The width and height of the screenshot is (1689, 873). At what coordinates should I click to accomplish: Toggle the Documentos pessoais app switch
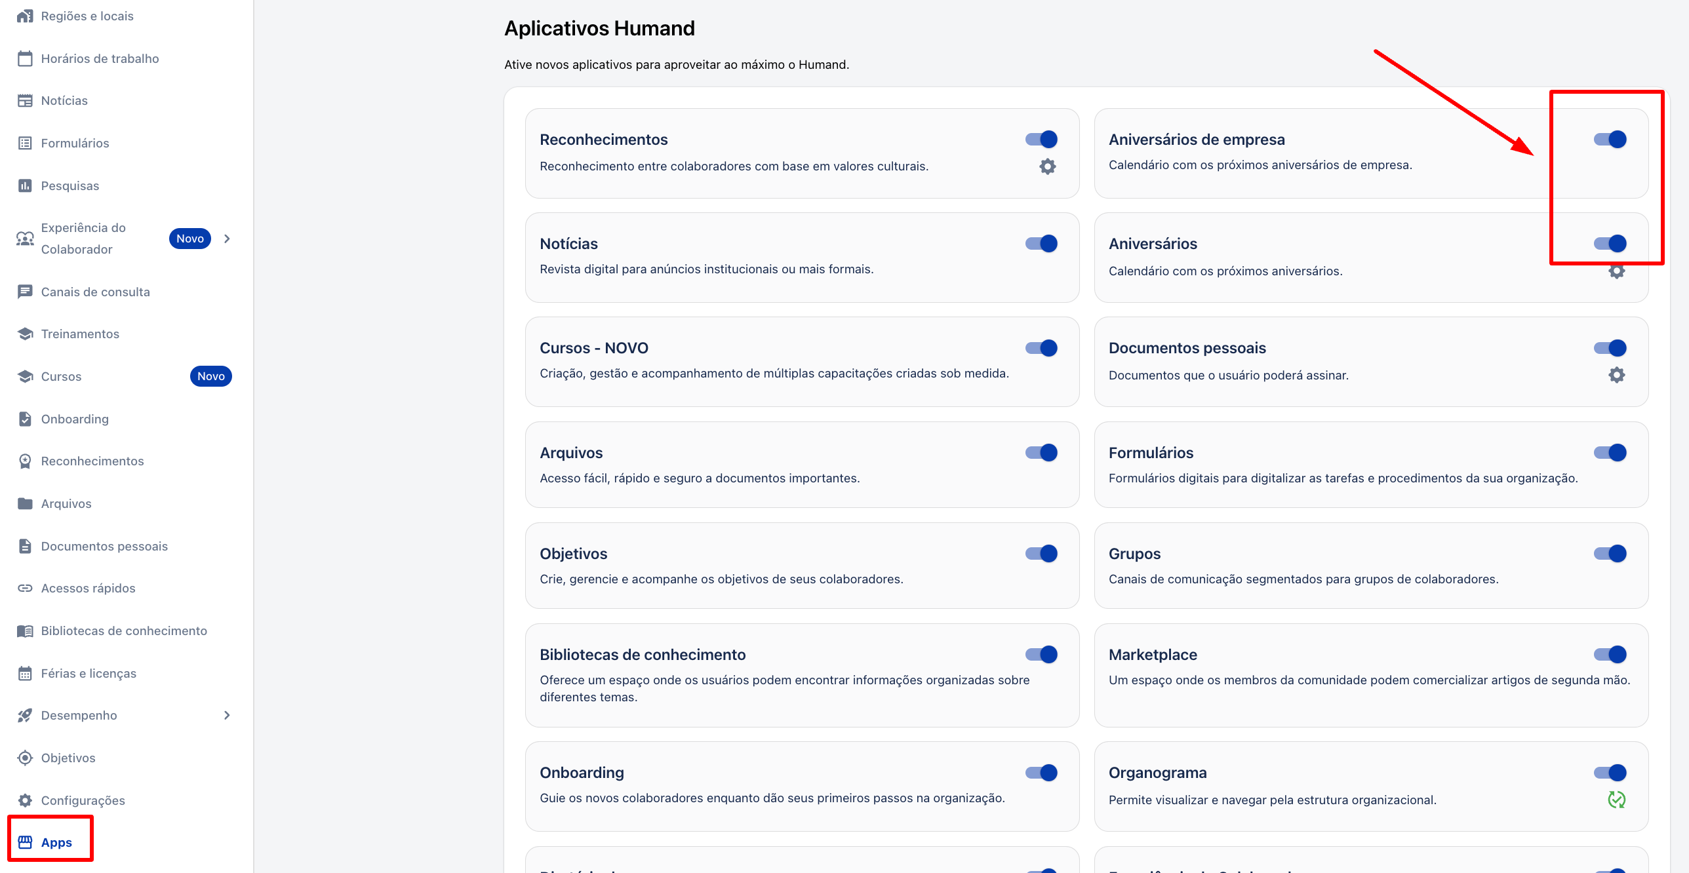pyautogui.click(x=1610, y=347)
